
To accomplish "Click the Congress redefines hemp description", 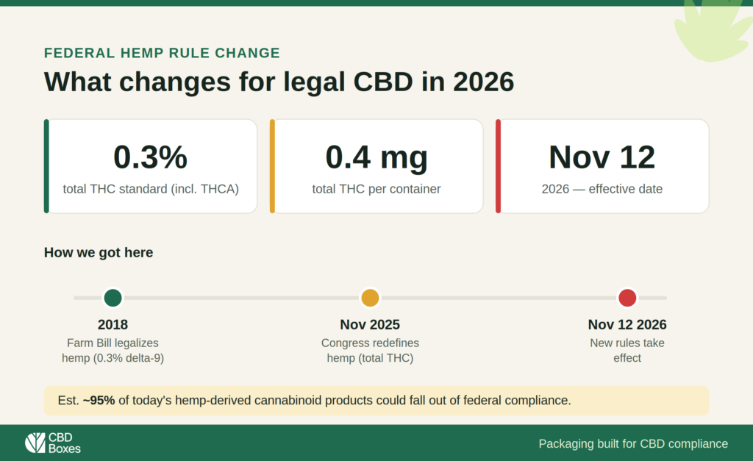I will (x=371, y=351).
